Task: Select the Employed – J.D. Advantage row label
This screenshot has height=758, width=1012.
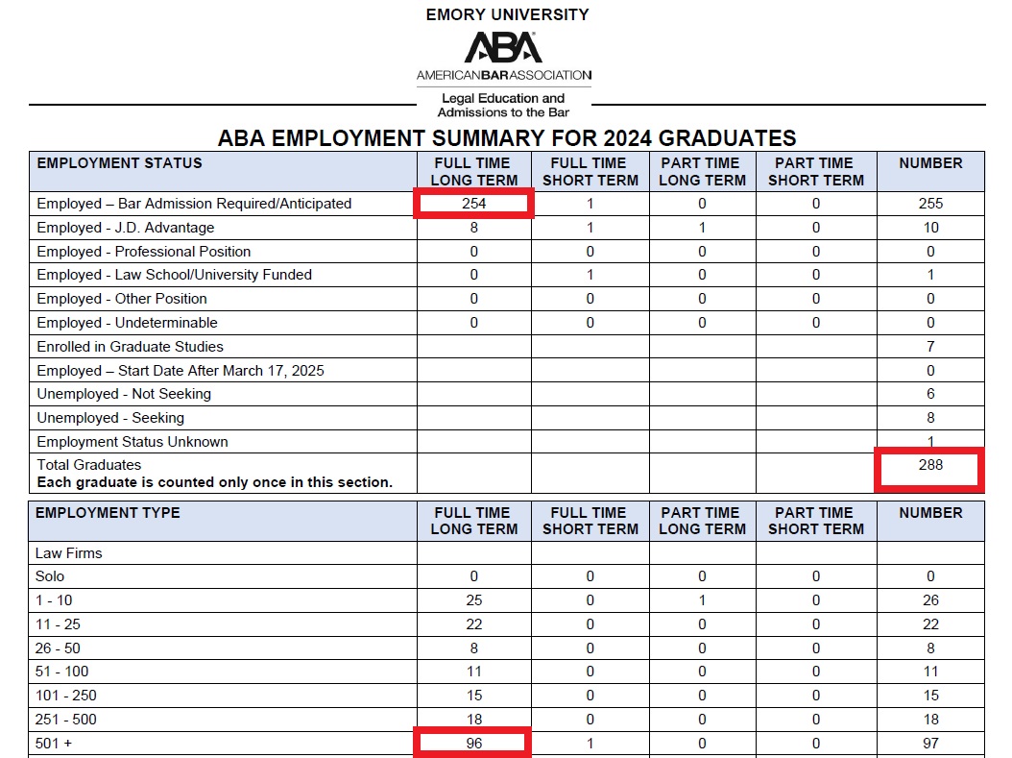Action: click(125, 228)
